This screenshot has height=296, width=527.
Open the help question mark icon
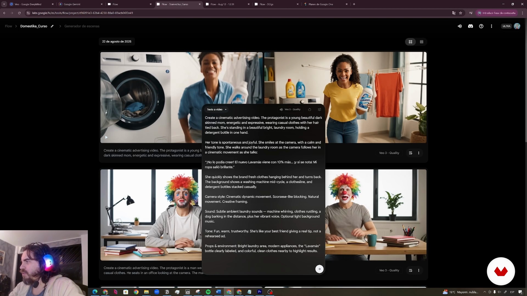(x=481, y=26)
